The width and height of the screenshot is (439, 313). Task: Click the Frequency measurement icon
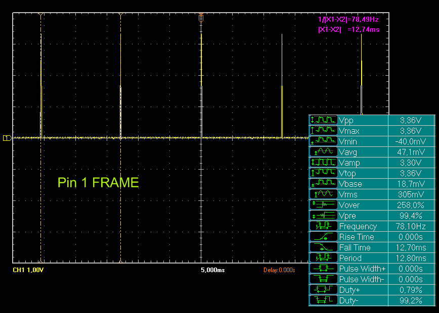tap(323, 226)
